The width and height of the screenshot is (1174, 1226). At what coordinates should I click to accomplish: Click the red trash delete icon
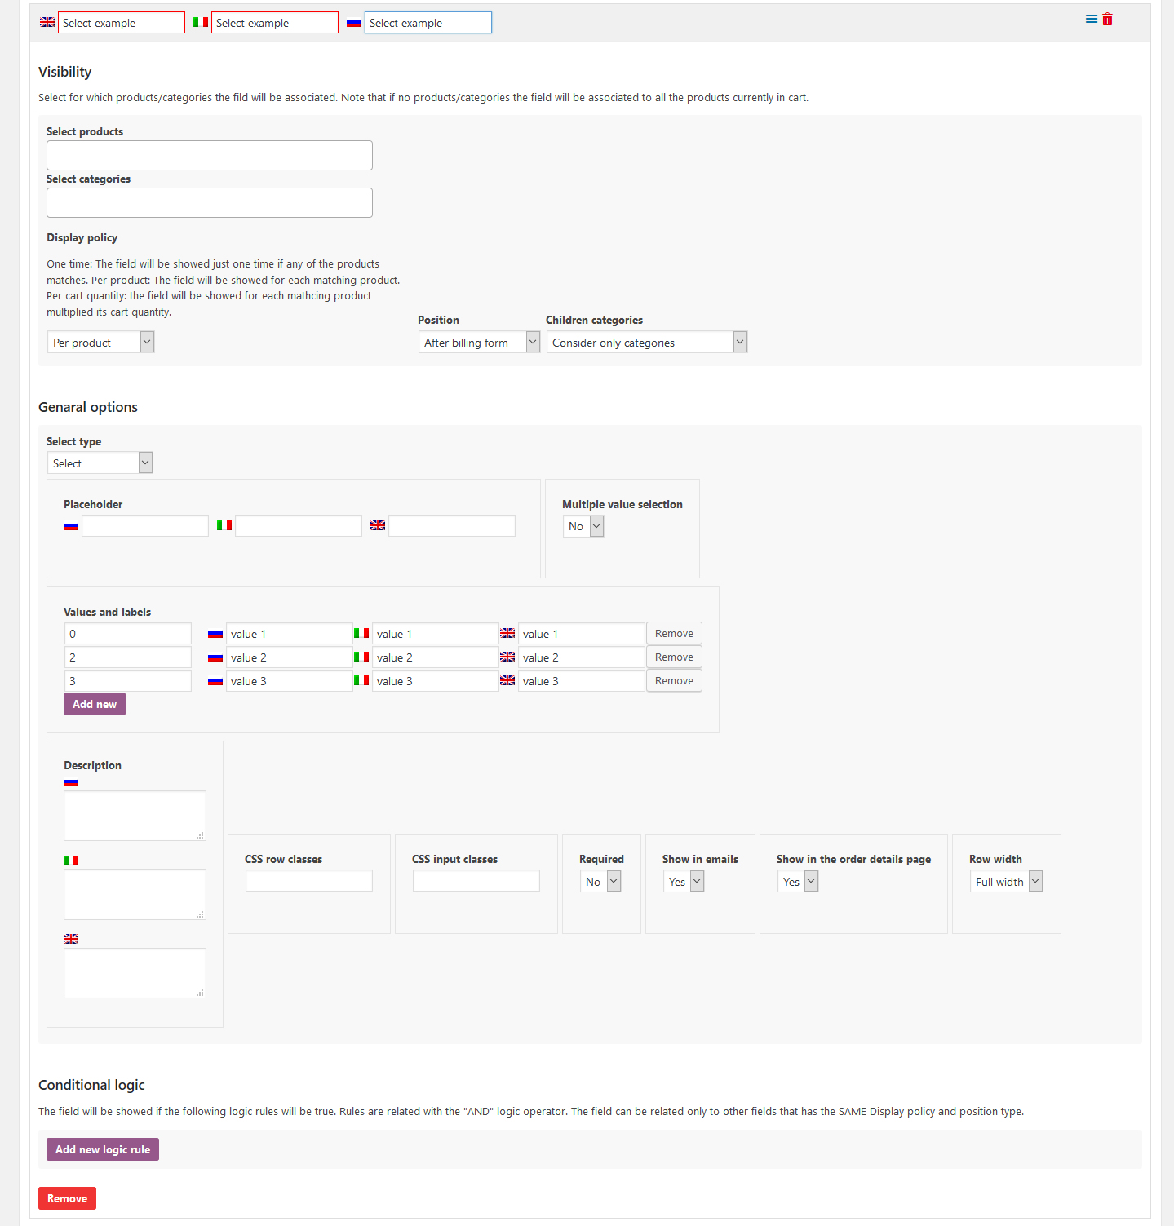(x=1107, y=20)
